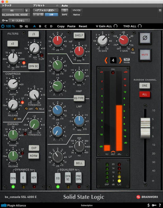Click the phase invert Ø button
This screenshot has width=163, height=208.
coord(145,38)
